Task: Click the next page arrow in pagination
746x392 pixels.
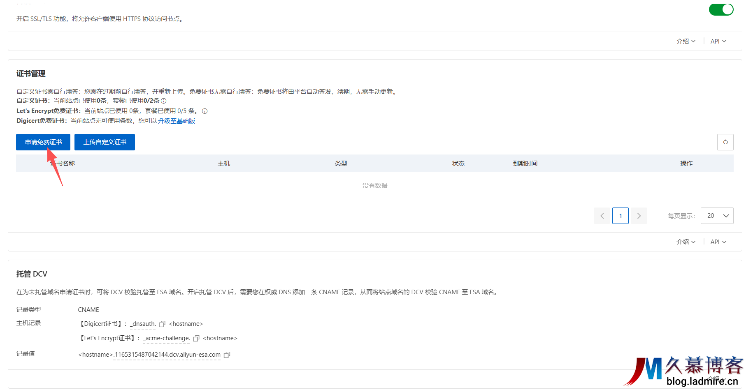Action: (x=639, y=216)
